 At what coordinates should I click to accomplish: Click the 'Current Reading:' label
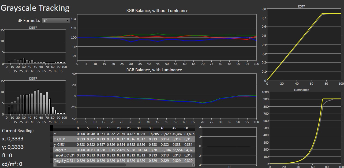(x=18, y=131)
